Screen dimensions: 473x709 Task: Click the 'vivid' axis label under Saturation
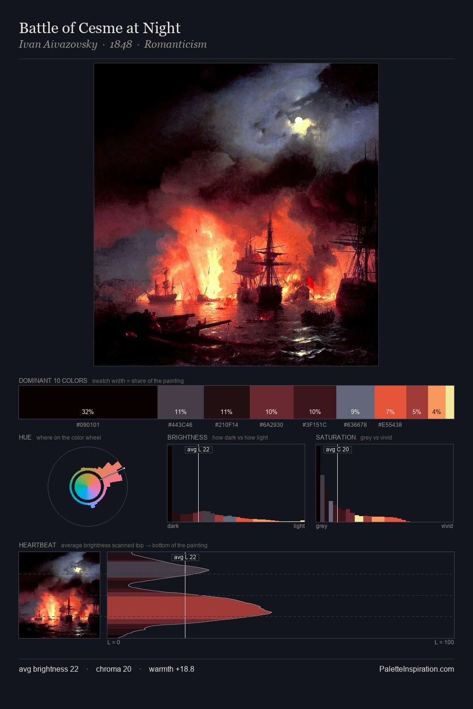(x=447, y=526)
